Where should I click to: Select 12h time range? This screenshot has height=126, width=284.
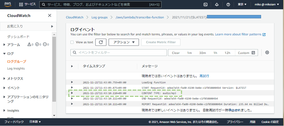pos(227,53)
